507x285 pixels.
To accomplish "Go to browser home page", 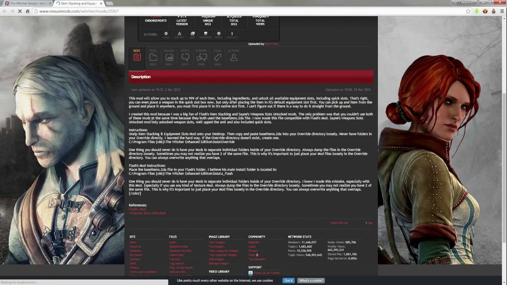I will (27, 11).
